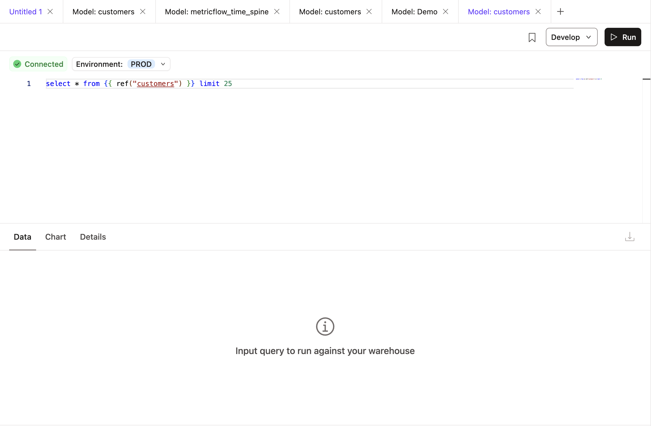Open the Environment PROD dropdown
The width and height of the screenshot is (651, 426).
pyautogui.click(x=162, y=64)
